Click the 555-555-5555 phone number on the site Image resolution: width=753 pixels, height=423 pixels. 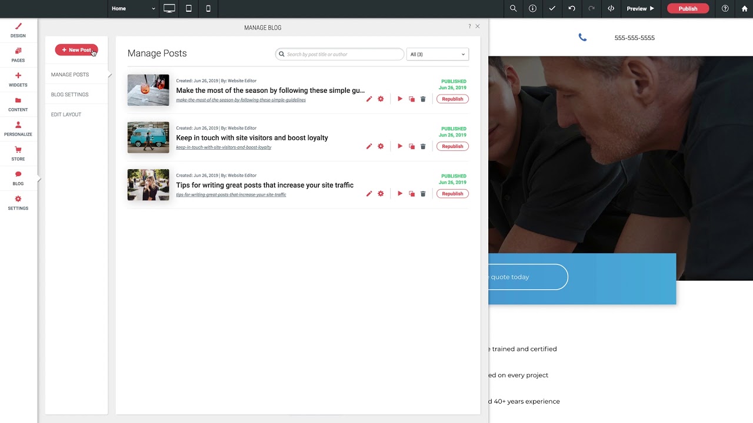(634, 38)
